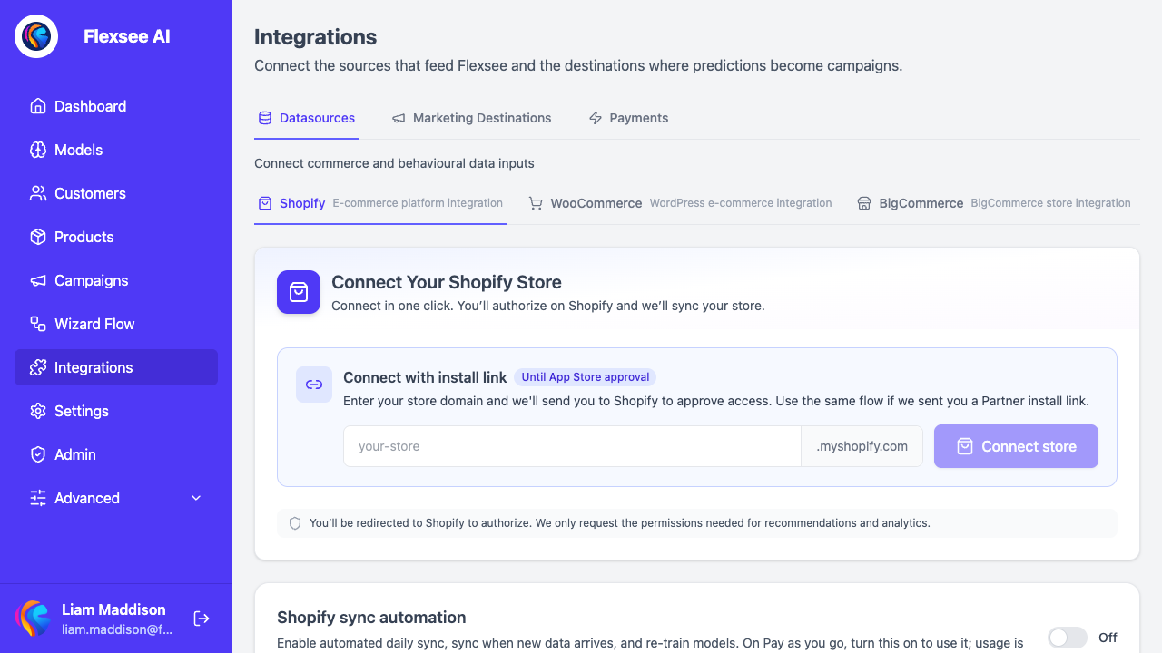
Task: Click the Marketing Destinations megaphone icon
Action: [399, 118]
